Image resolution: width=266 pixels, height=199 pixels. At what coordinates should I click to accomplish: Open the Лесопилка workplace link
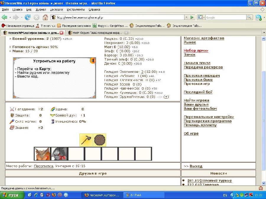click(x=44, y=166)
